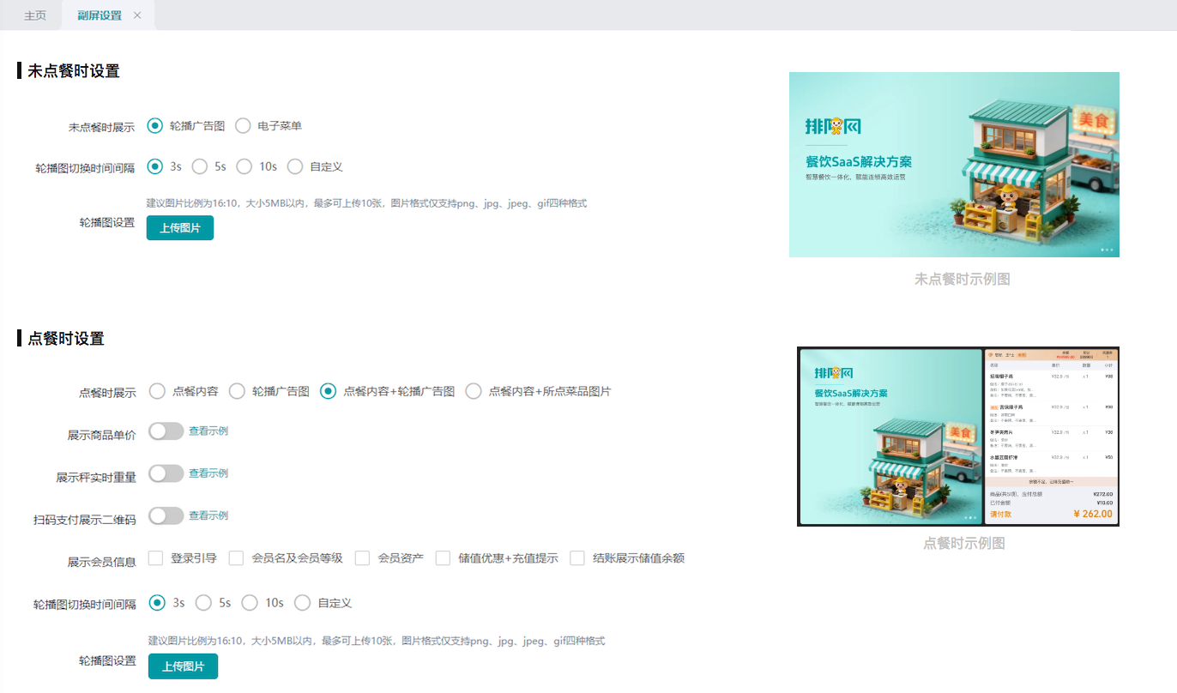Open 查看示例 link for 扫码支付展示二维码
Image resolution: width=1177 pixels, height=693 pixels.
coord(208,515)
